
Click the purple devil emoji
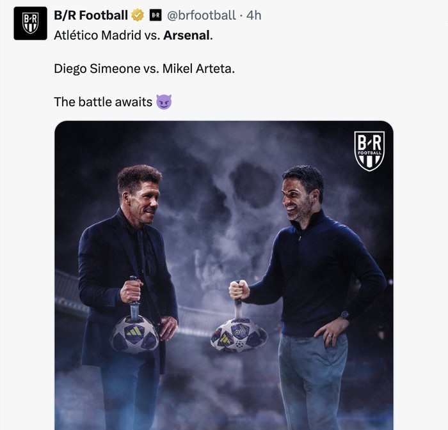[164, 102]
